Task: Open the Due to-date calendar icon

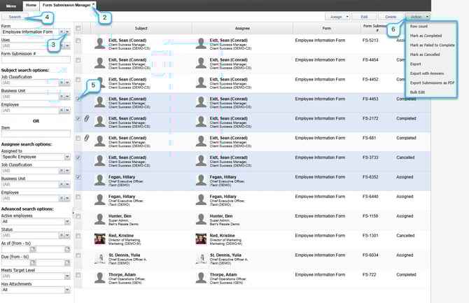Action: (67, 262)
